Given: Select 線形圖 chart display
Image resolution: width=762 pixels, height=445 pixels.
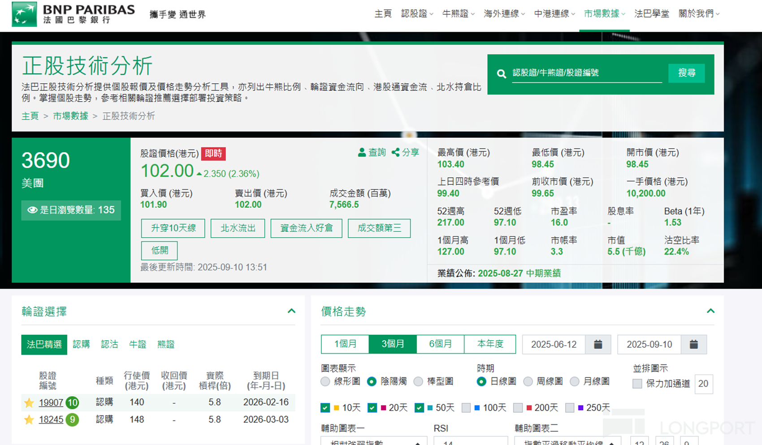Looking at the screenshot, I should [x=325, y=381].
